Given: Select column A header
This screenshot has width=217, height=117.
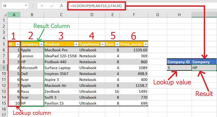Looking at the screenshot, I should [x=14, y=15].
